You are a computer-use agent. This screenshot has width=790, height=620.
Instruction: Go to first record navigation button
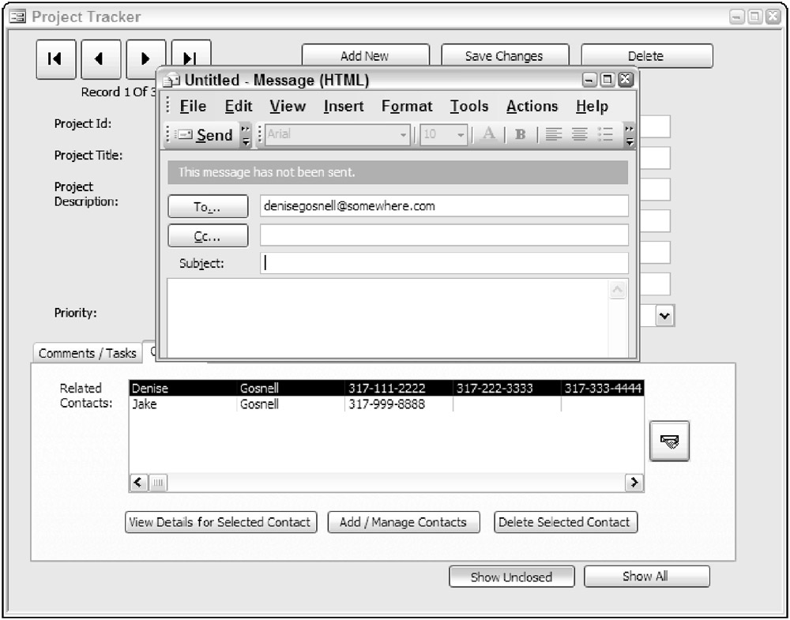tap(55, 58)
